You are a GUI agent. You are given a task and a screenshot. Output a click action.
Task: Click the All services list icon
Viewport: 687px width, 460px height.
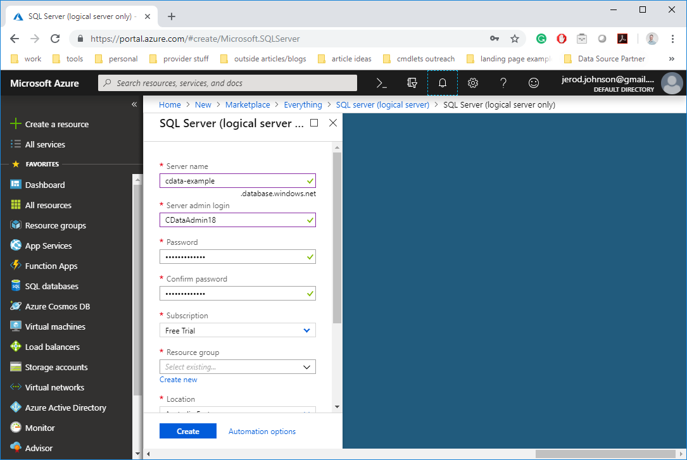pyautogui.click(x=16, y=144)
